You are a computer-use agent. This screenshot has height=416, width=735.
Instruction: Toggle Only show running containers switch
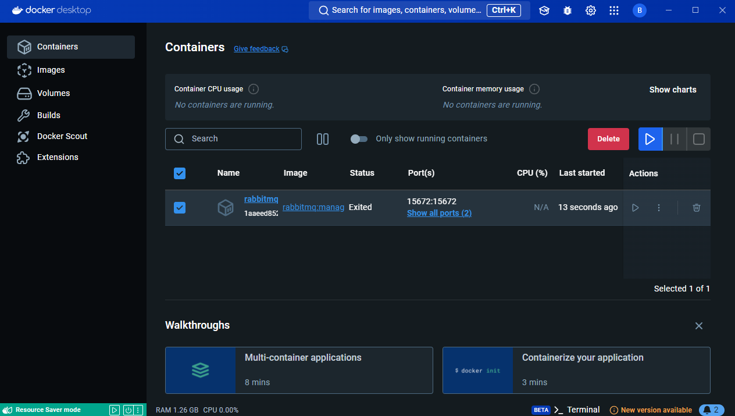(359, 139)
